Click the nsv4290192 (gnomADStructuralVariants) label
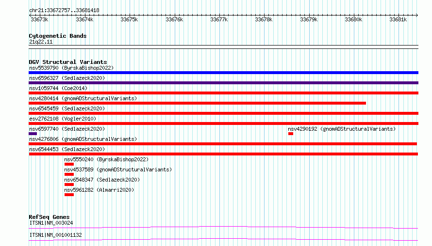Viewport: 432px width, 246px height. (x=342, y=129)
